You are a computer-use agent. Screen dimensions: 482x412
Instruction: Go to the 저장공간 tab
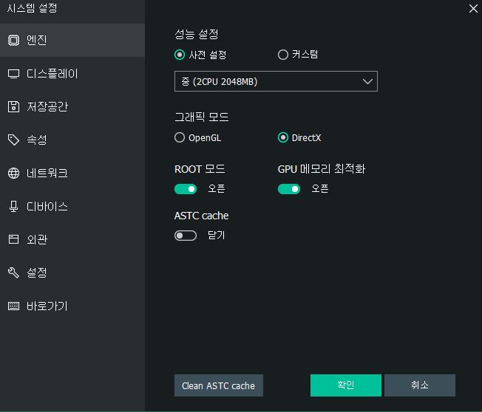pos(72,106)
